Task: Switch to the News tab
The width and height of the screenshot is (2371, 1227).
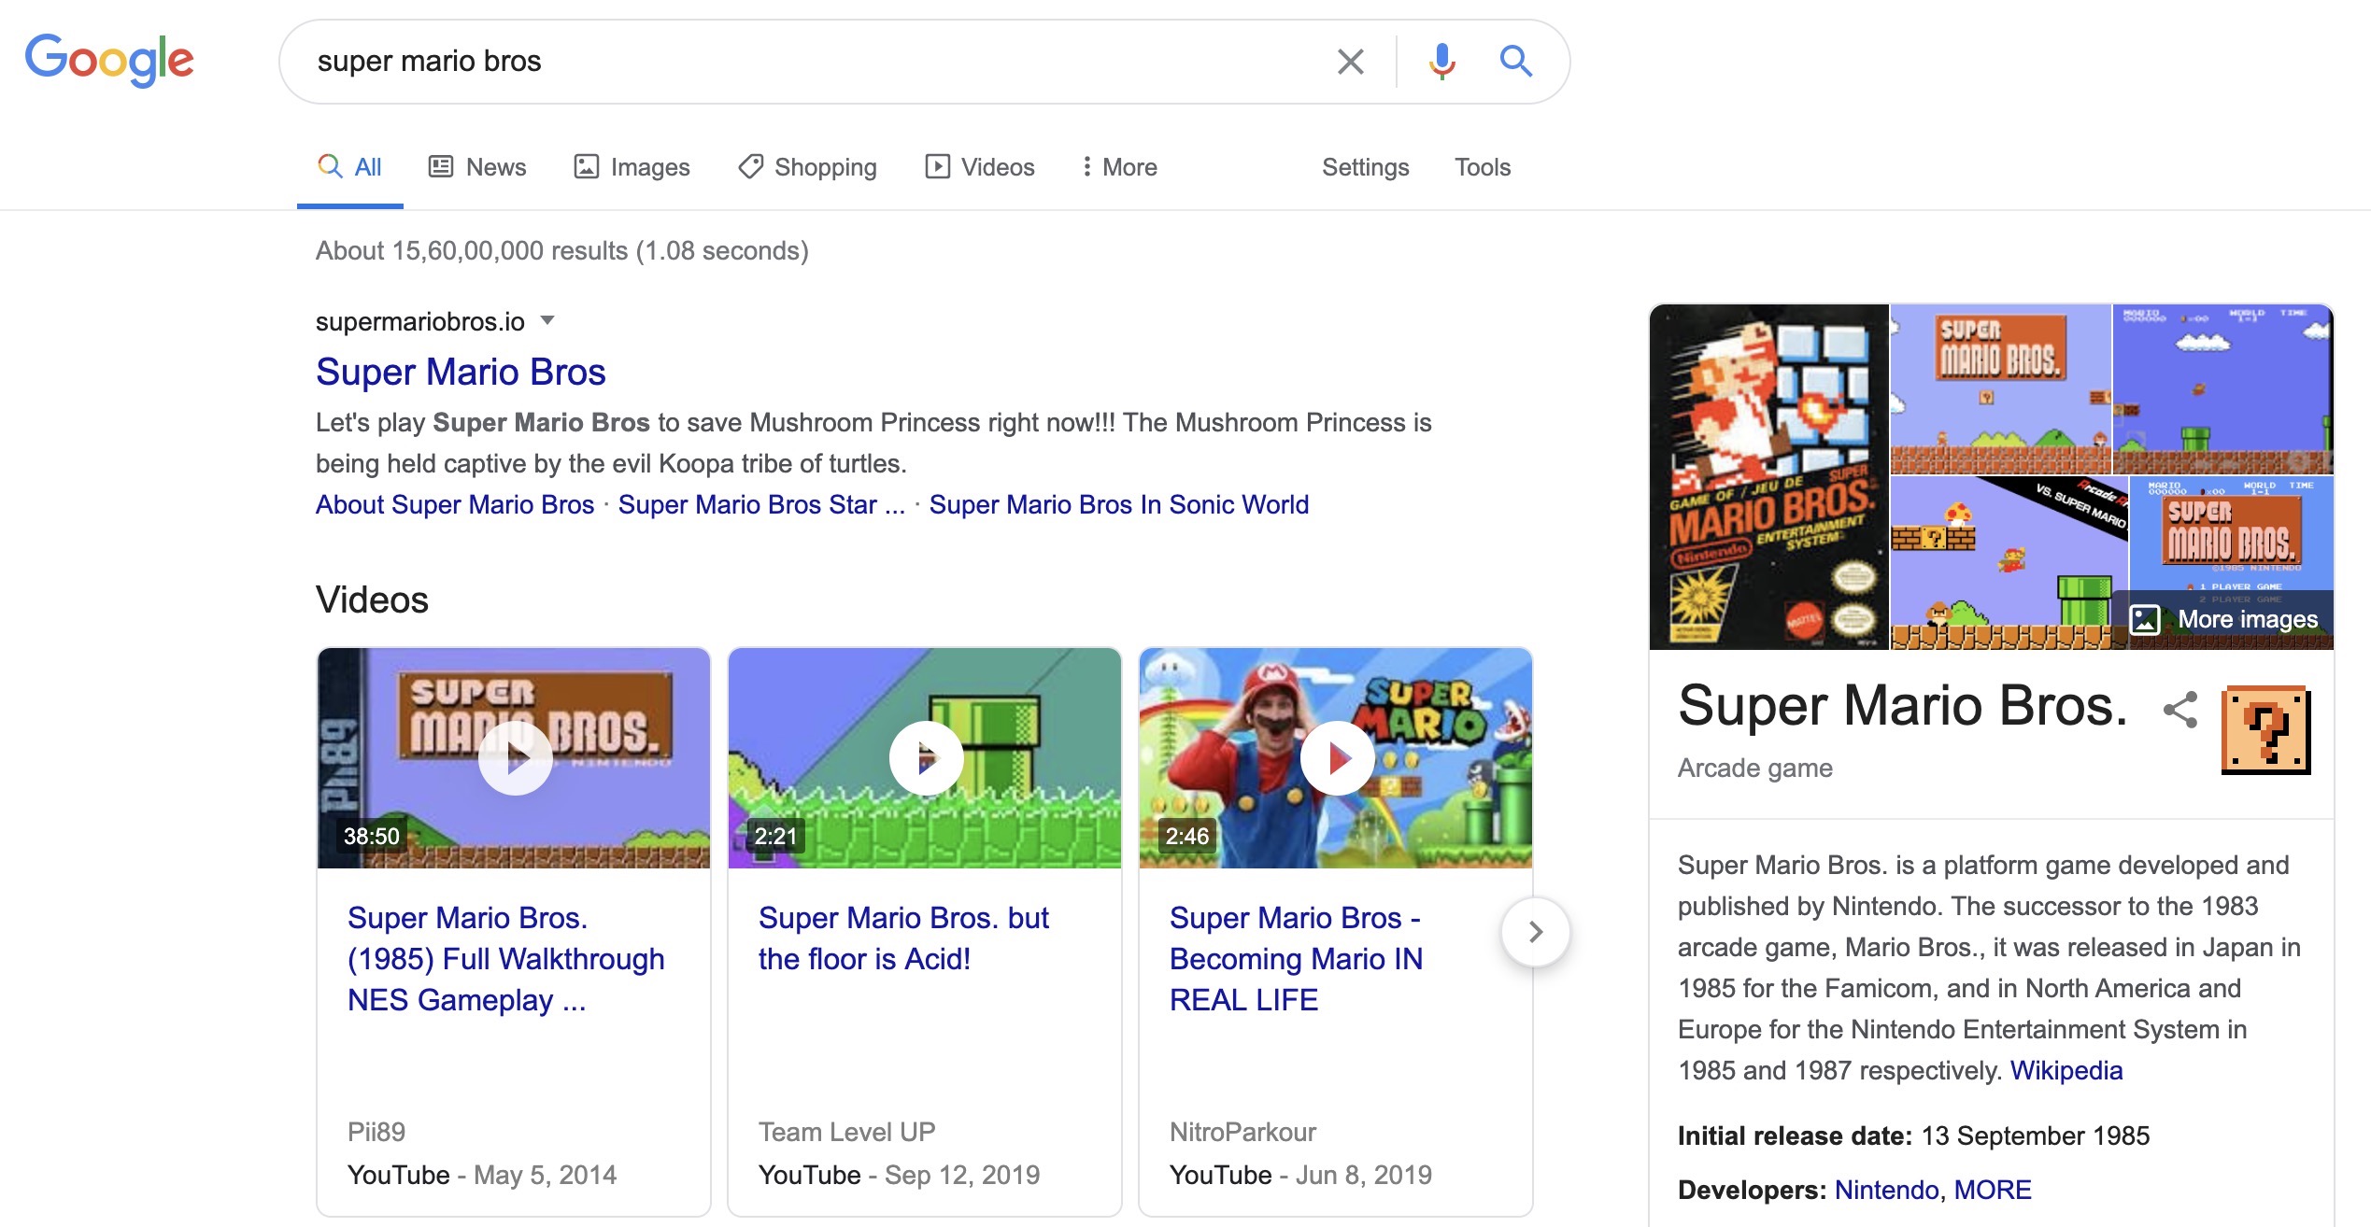Action: click(x=477, y=167)
